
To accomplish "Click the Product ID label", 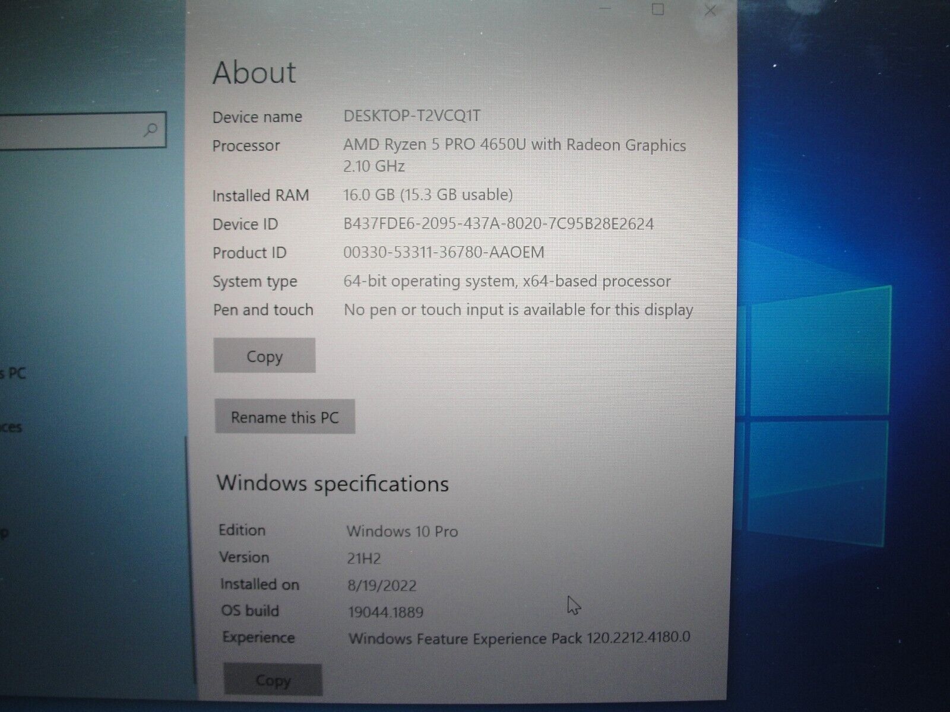I will tap(249, 253).
